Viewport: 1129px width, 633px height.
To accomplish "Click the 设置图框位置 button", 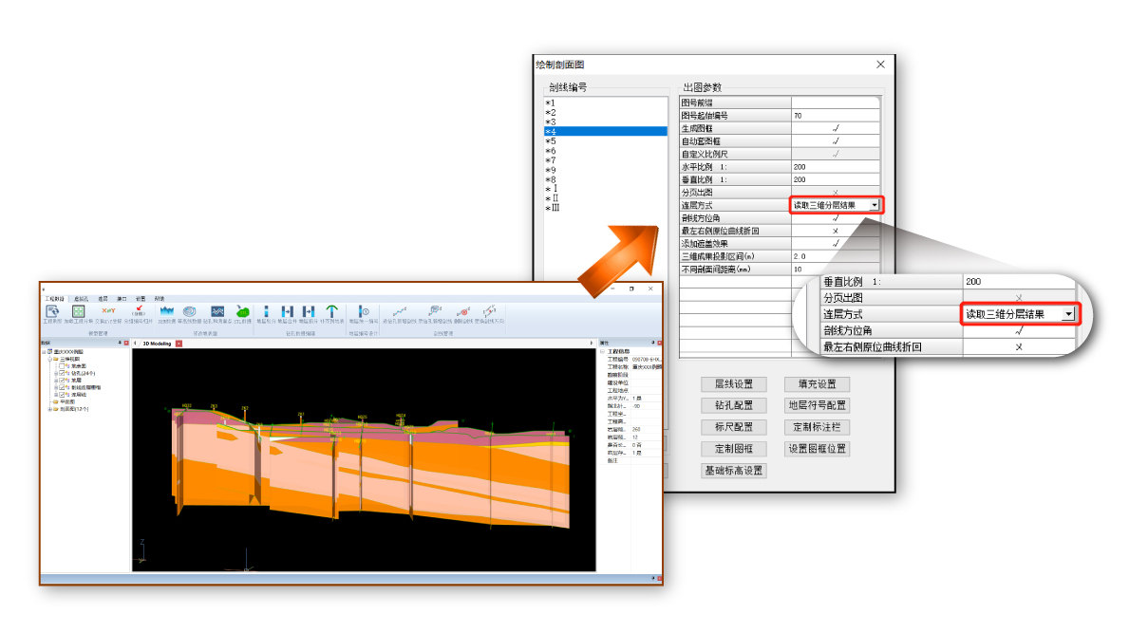I will [818, 449].
